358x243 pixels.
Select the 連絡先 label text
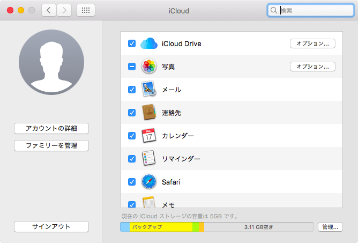[171, 113]
